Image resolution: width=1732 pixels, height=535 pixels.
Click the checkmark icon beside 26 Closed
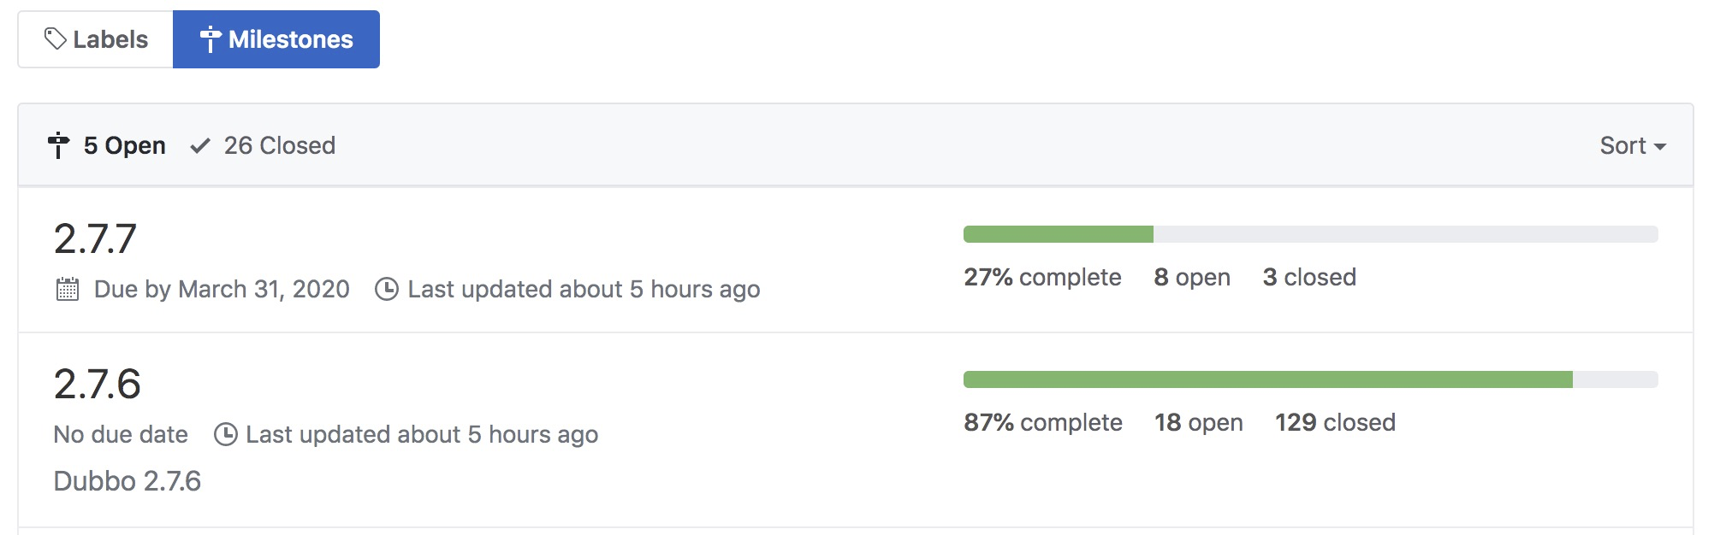(x=199, y=144)
